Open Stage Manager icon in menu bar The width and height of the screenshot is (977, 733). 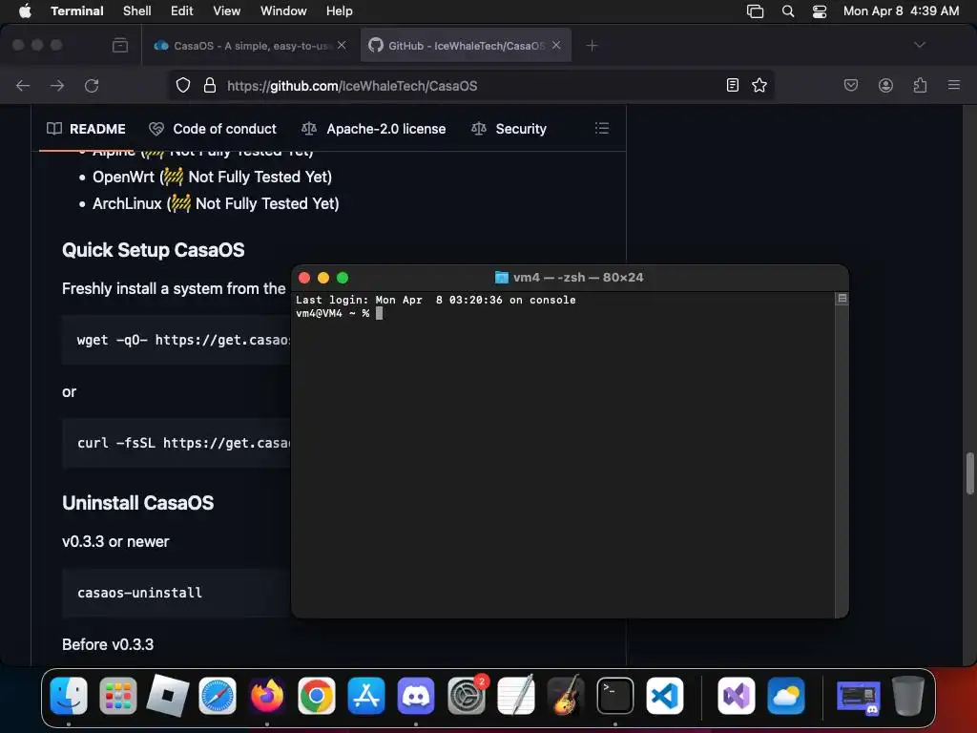(756, 10)
